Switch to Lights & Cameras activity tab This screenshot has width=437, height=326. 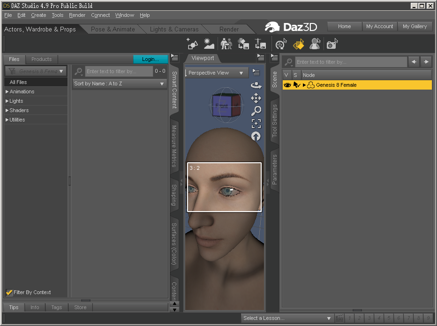[174, 29]
